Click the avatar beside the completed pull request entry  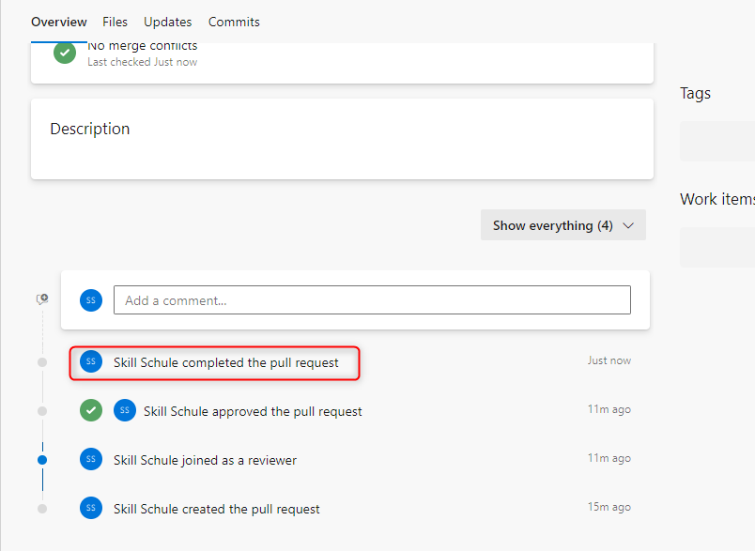pos(91,361)
